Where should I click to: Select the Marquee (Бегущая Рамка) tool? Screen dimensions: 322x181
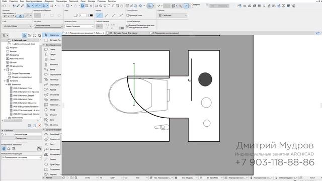(x=52, y=40)
